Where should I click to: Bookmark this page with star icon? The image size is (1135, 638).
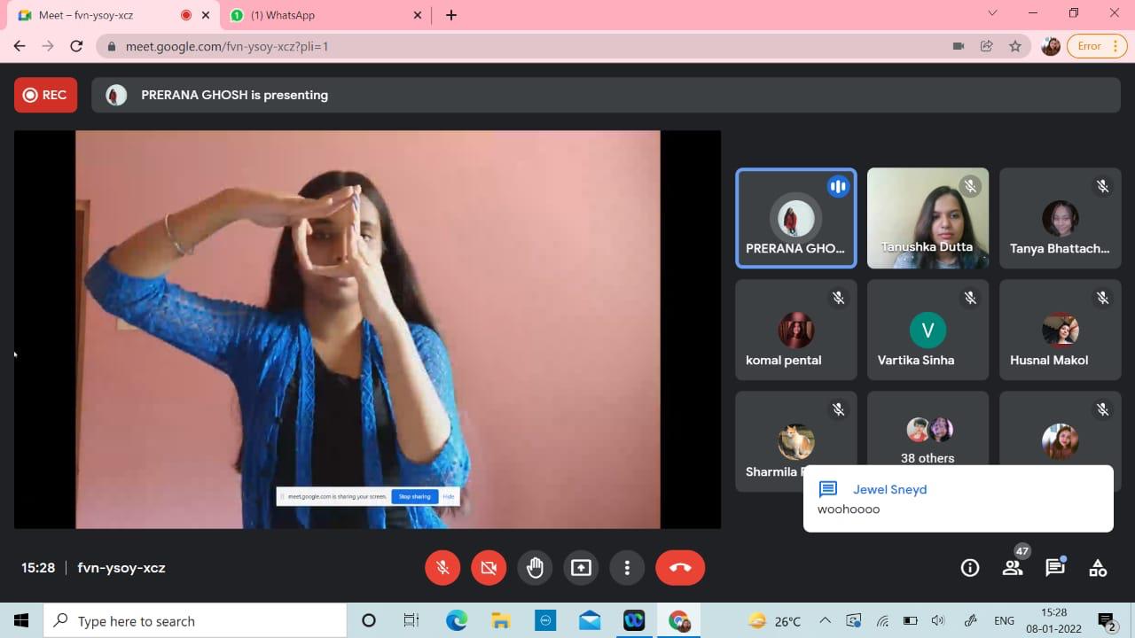1015,46
